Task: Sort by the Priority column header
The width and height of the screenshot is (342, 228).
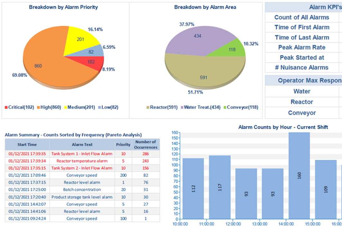Action: [123, 144]
